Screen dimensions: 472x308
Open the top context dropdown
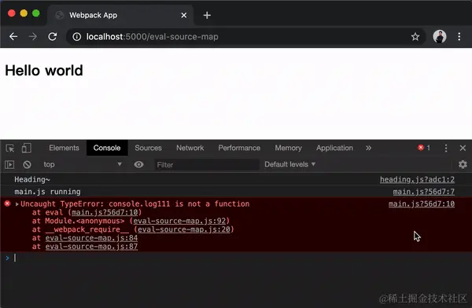tap(82, 164)
